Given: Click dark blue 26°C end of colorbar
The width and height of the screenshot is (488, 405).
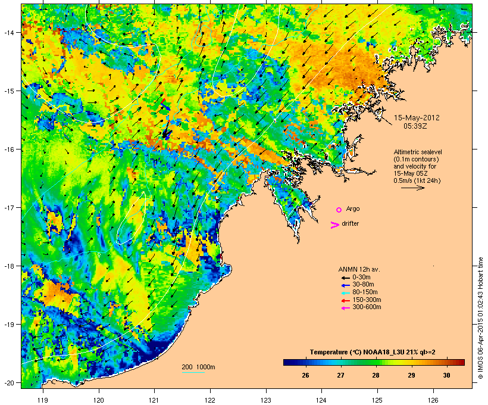Looking at the screenshot, I should coord(289,362).
